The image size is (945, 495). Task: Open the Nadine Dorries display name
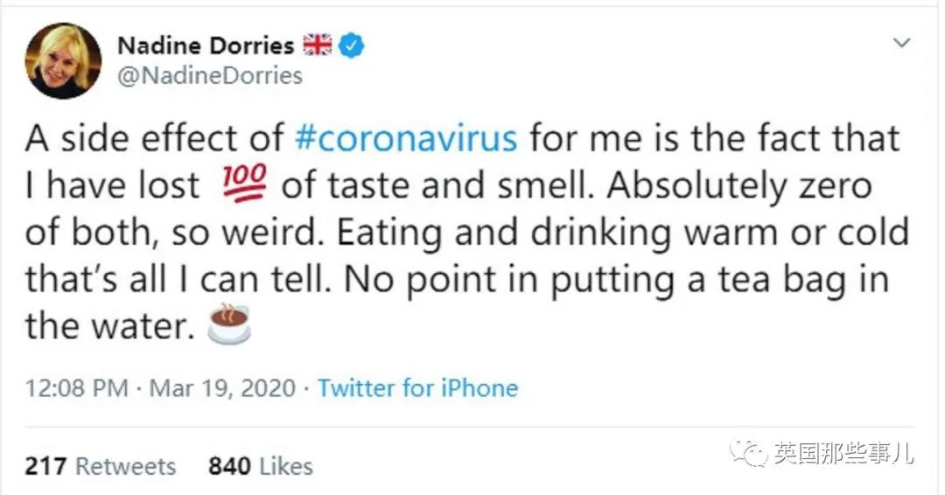pos(205,45)
